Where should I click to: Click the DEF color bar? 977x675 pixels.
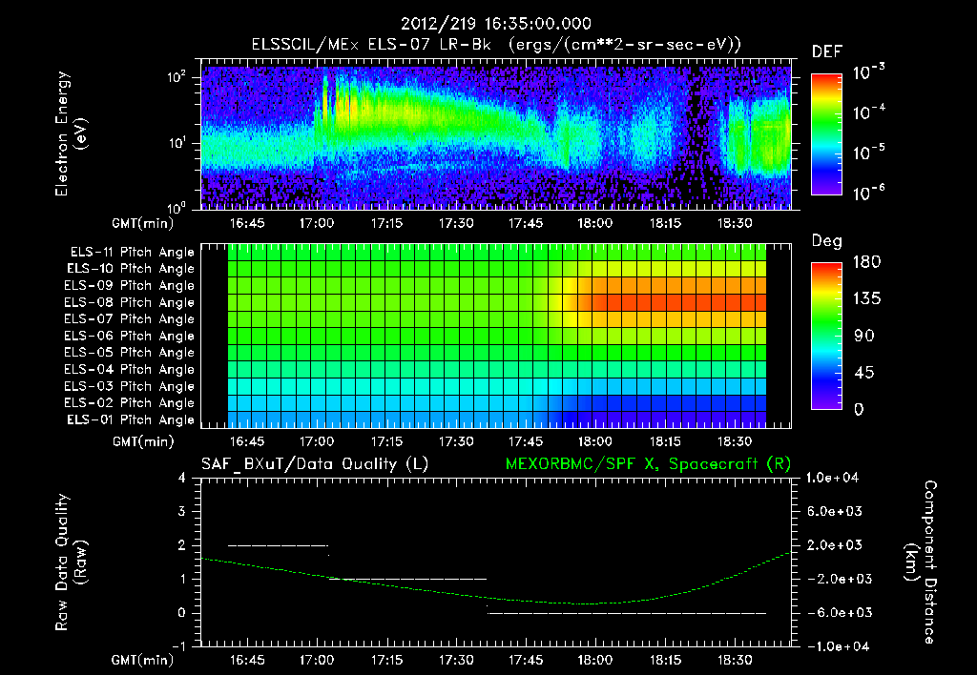pos(826,133)
